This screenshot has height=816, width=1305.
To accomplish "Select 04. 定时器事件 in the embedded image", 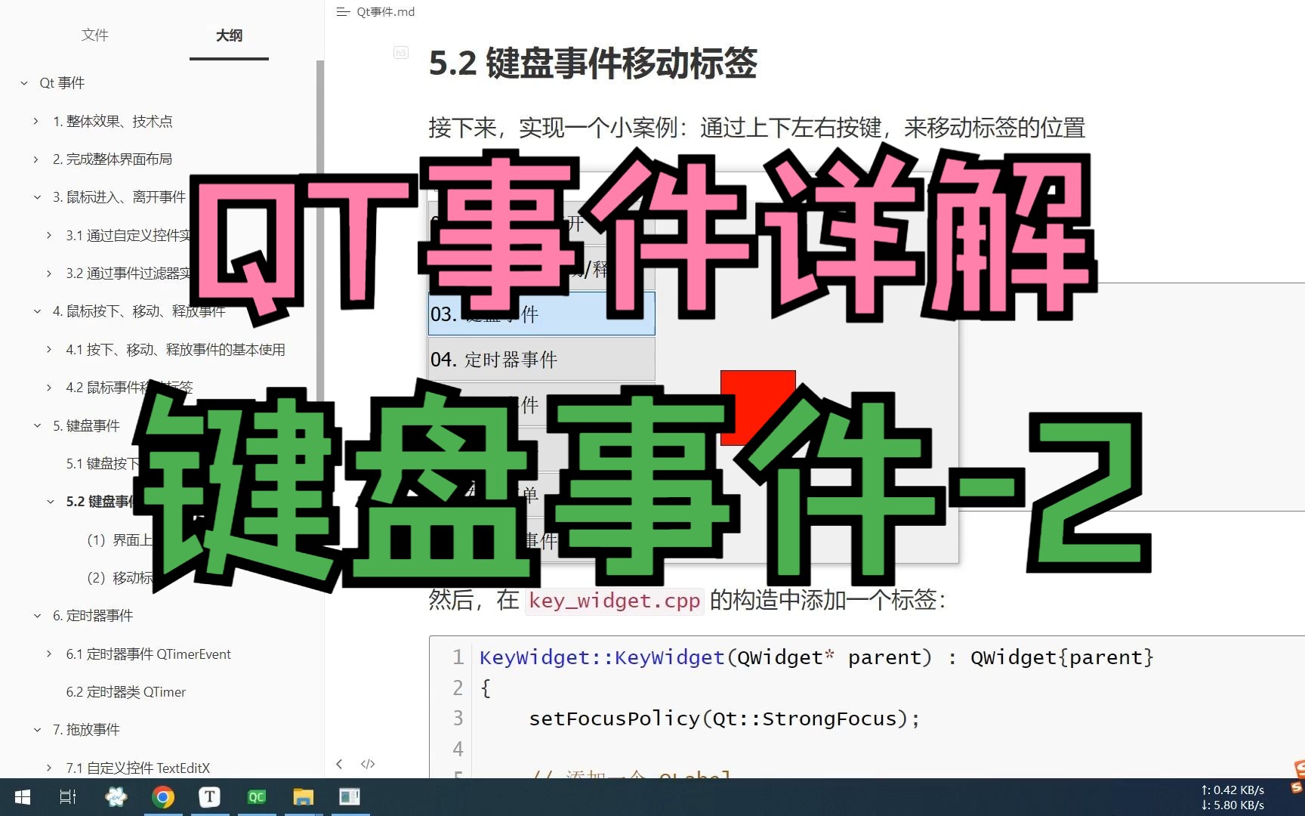I will [541, 359].
